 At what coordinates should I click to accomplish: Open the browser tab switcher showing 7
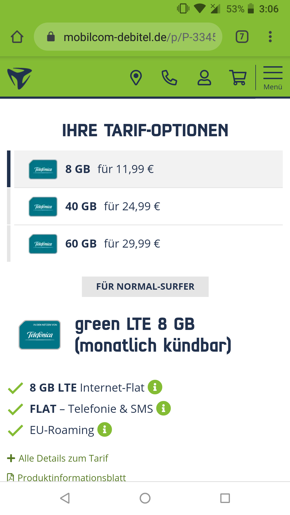coord(242,37)
